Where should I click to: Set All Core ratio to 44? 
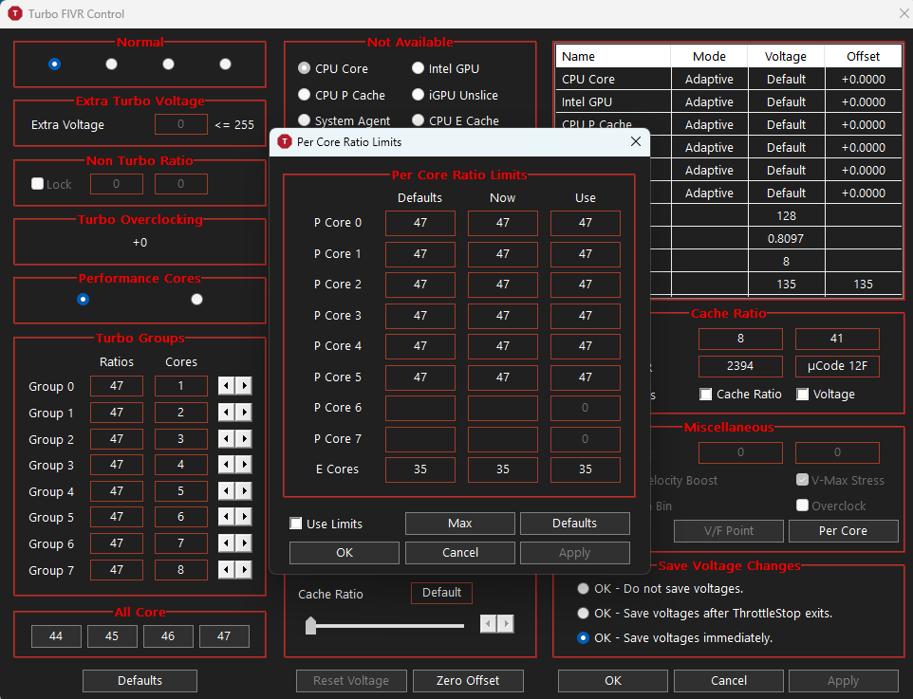pyautogui.click(x=56, y=636)
